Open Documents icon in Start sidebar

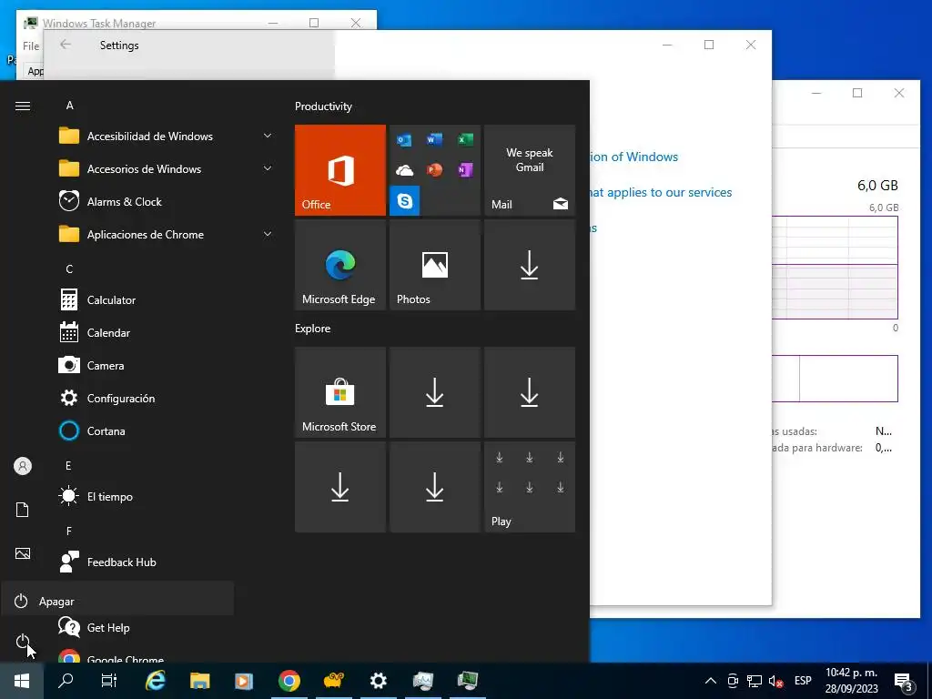(23, 510)
